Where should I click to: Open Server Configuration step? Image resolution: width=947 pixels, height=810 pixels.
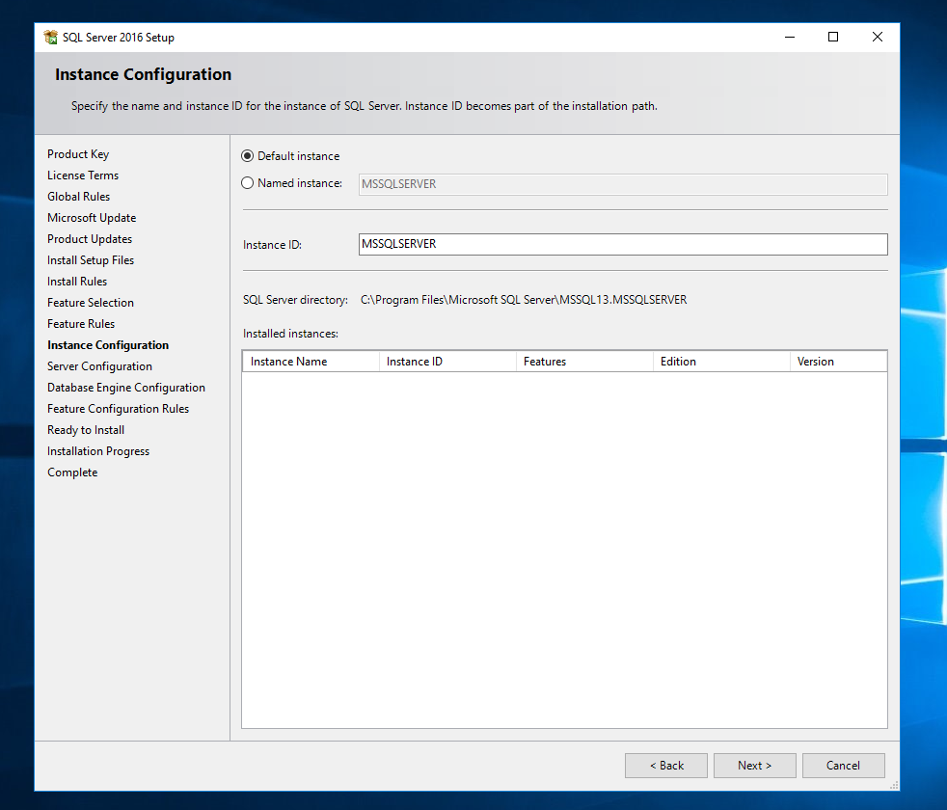tap(99, 365)
